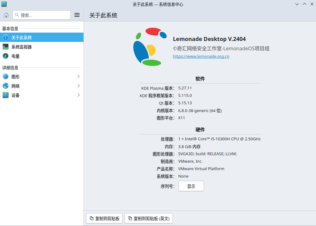
Task: Maximize the window with the up-chevron
Action: point(305,4)
